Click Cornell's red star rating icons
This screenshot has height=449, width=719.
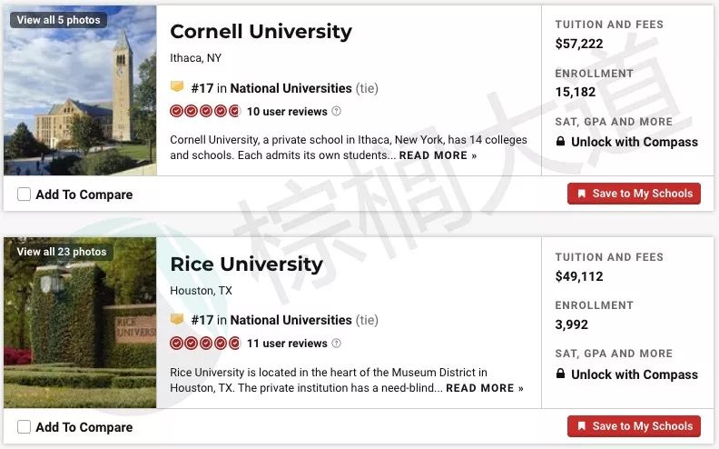click(x=205, y=111)
